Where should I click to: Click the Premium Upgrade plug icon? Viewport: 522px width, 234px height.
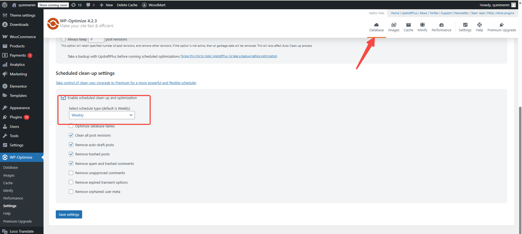coord(502,25)
